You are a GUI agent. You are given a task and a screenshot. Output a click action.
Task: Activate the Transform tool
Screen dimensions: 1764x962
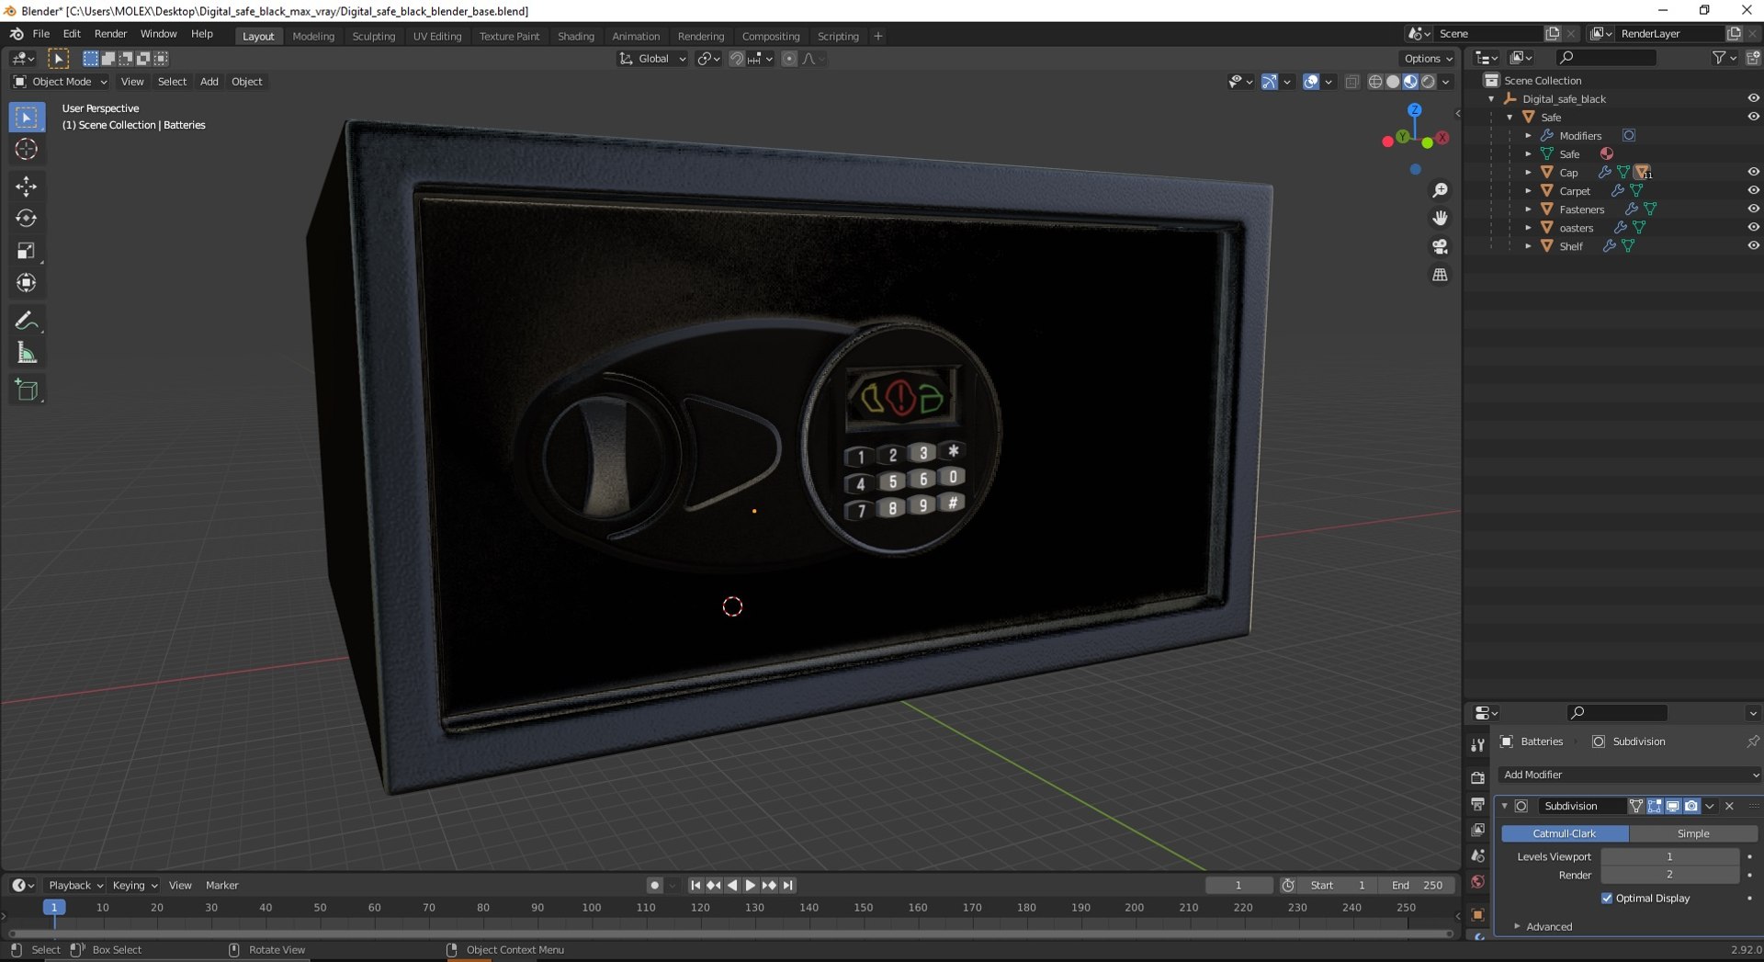(x=26, y=283)
